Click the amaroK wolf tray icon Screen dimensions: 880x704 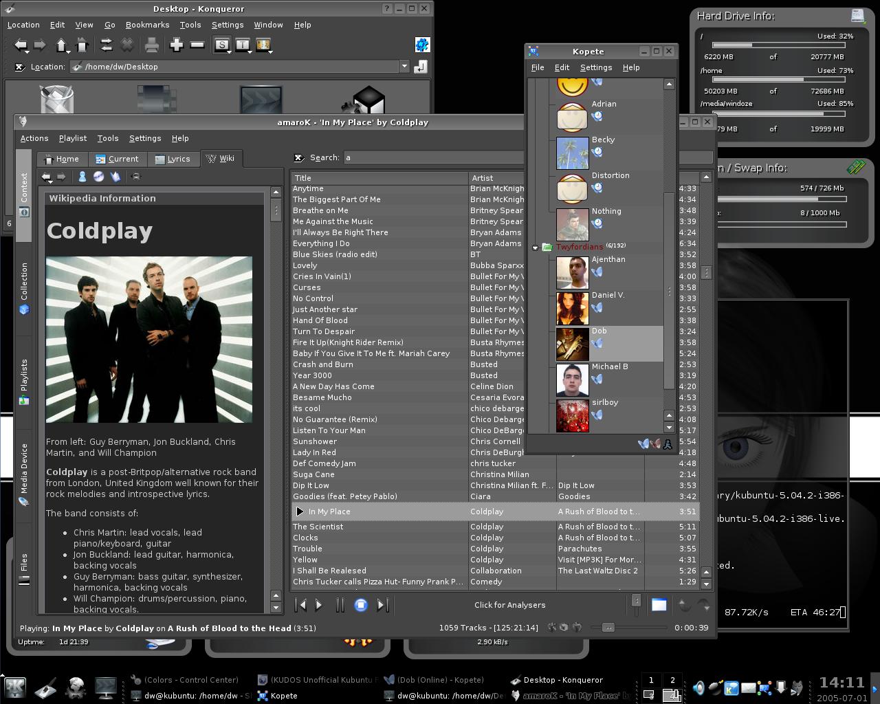pyautogui.click(x=797, y=687)
